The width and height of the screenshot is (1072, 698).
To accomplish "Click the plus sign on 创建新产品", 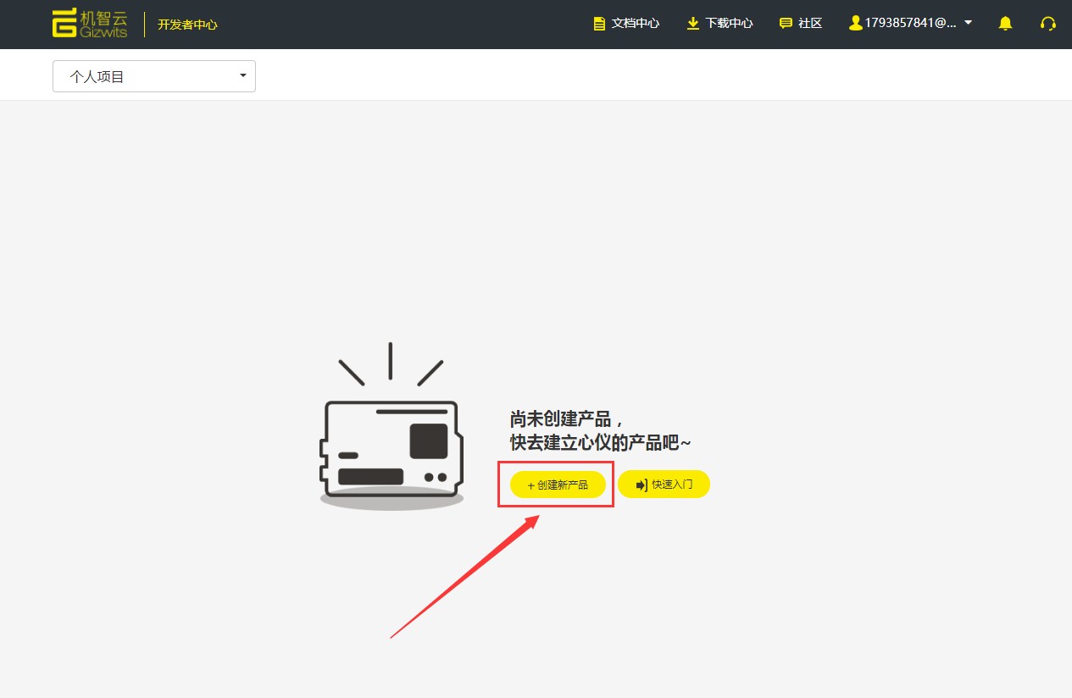I will pos(530,485).
